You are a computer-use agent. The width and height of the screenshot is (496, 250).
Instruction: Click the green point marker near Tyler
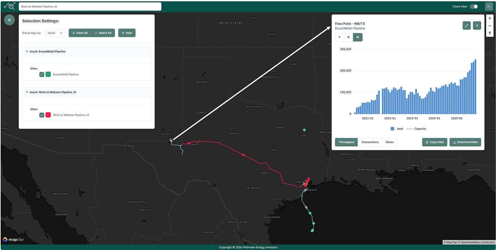point(304,130)
